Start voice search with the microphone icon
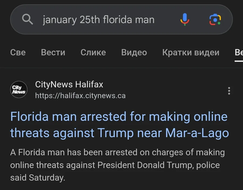 click(185, 19)
